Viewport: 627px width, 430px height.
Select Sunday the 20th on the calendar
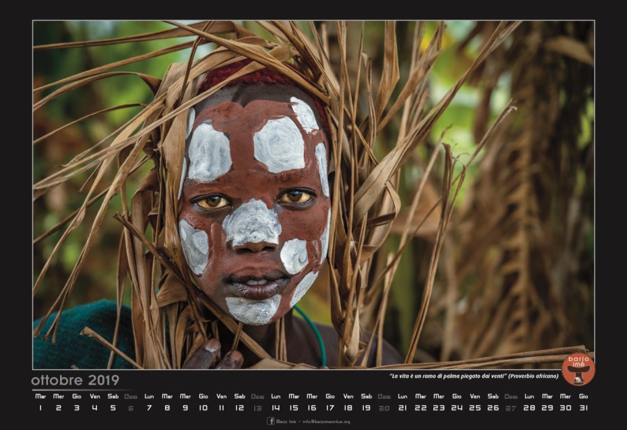pyautogui.click(x=384, y=408)
